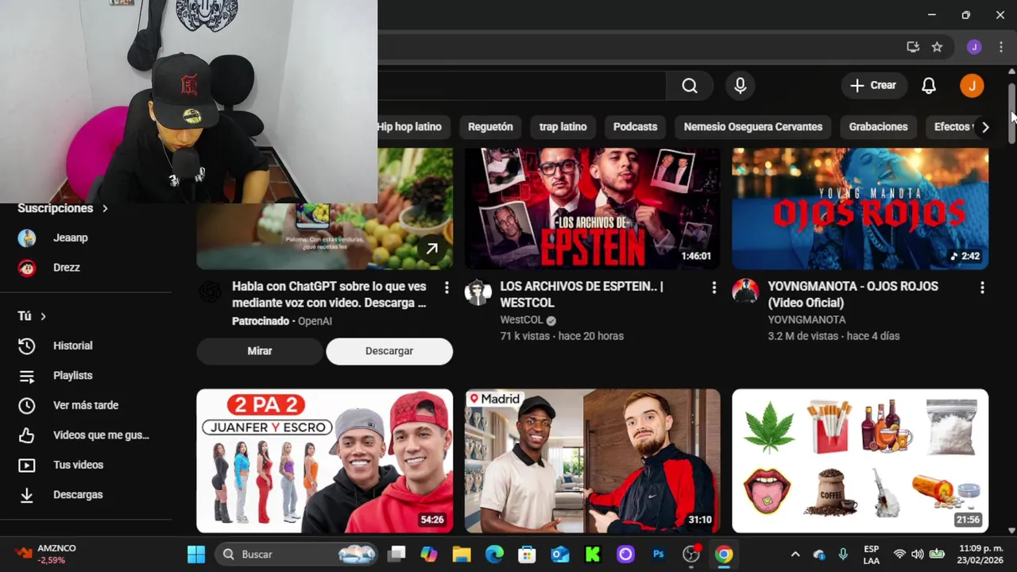Open the 21:56 substances icons thumbnail
Image resolution: width=1017 pixels, height=572 pixels.
860,461
